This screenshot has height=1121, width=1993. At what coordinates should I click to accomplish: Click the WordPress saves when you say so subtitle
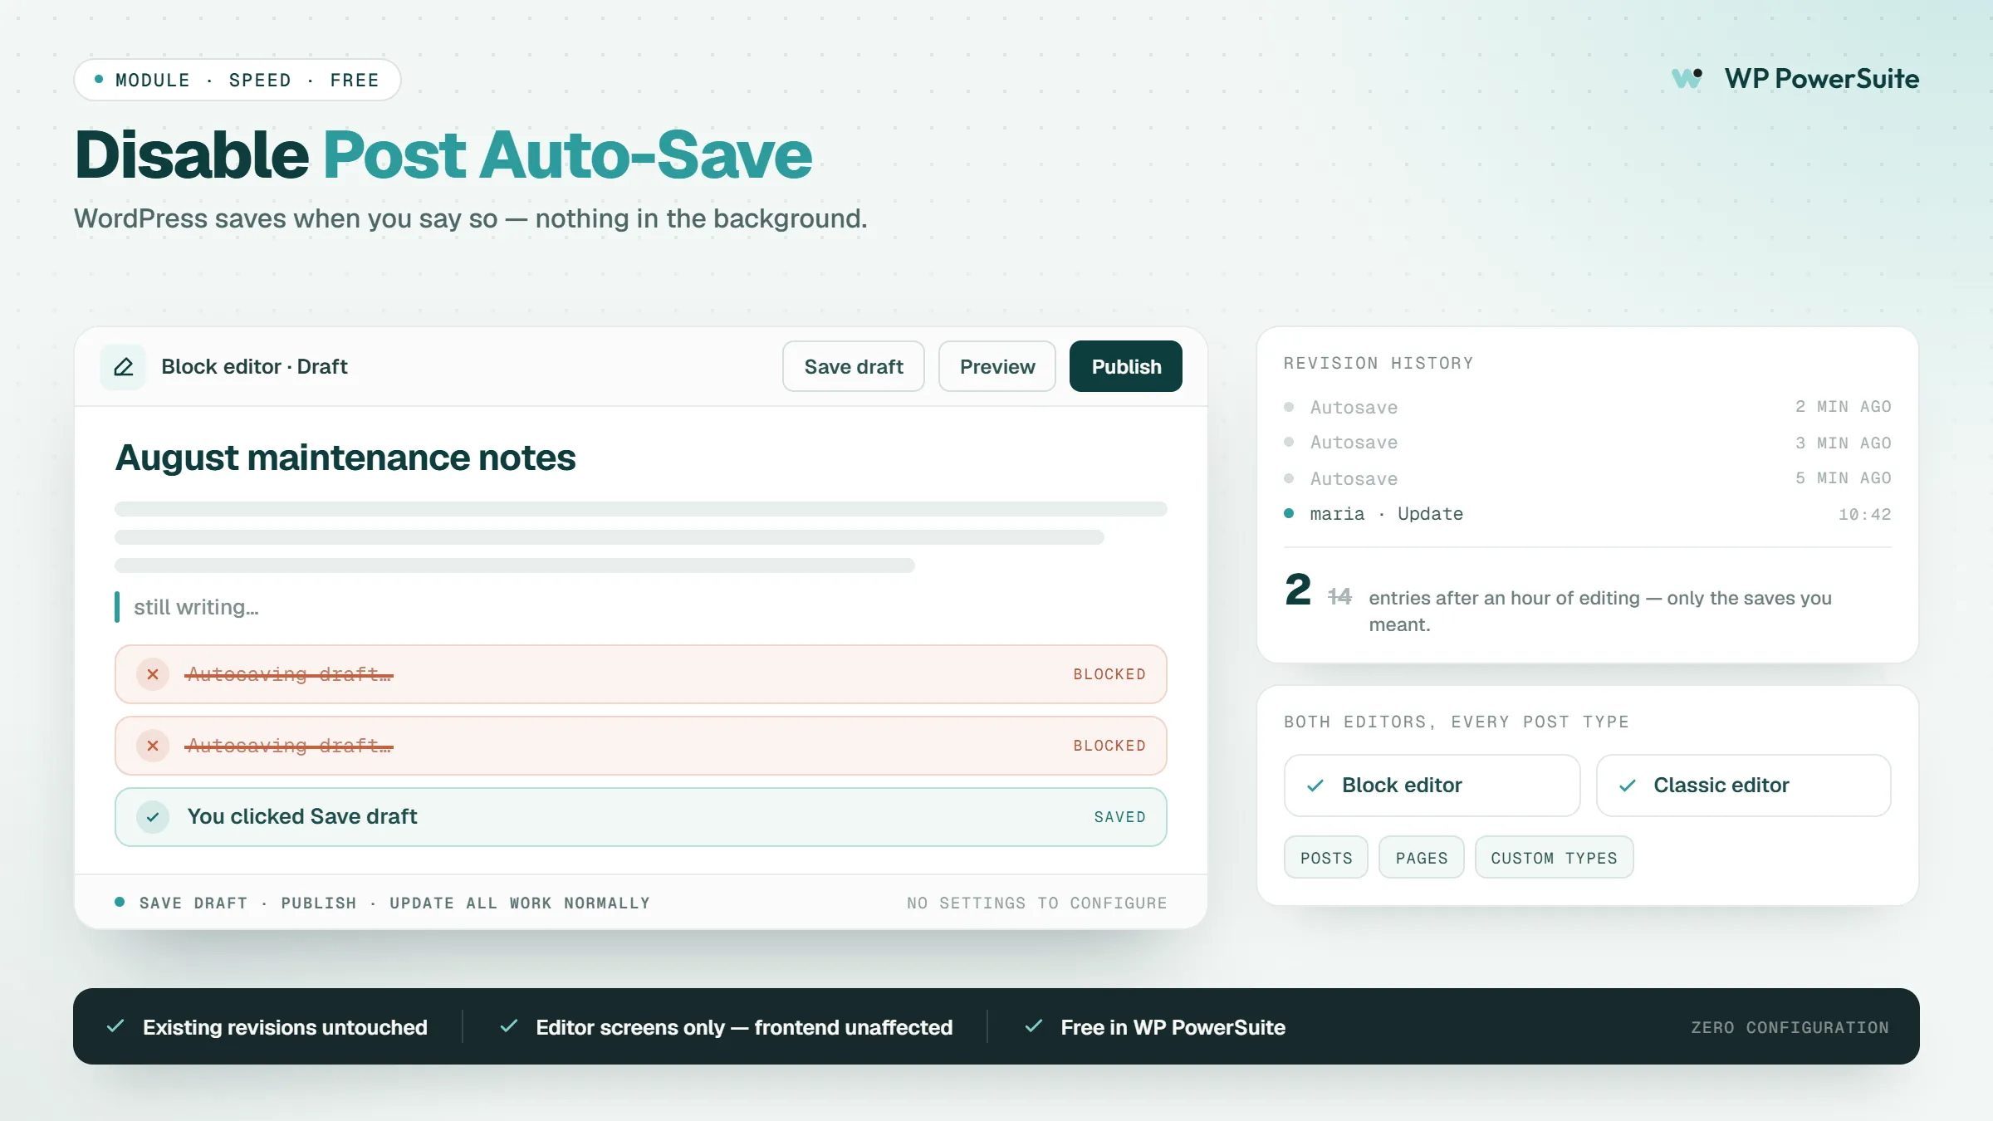[471, 218]
